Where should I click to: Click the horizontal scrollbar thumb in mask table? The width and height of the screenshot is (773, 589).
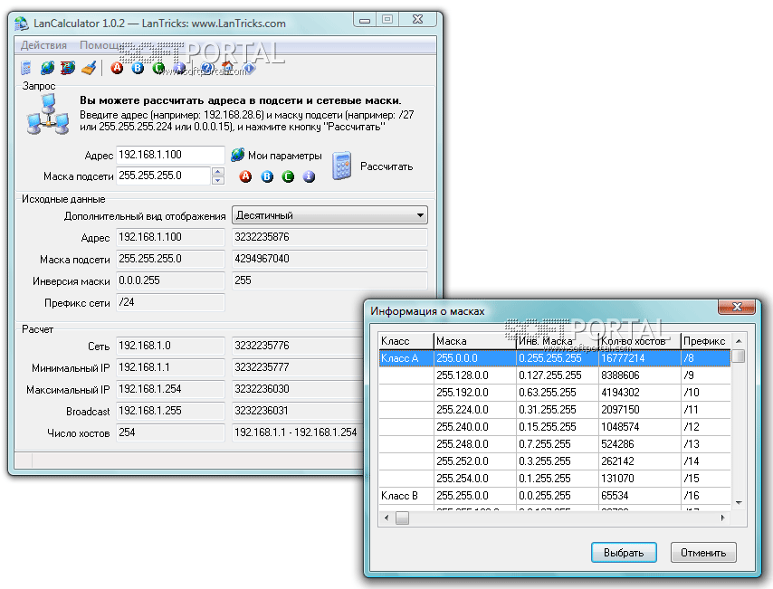coord(402,518)
